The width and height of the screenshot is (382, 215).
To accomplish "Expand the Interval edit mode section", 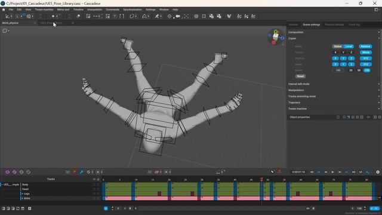I will click(x=334, y=84).
